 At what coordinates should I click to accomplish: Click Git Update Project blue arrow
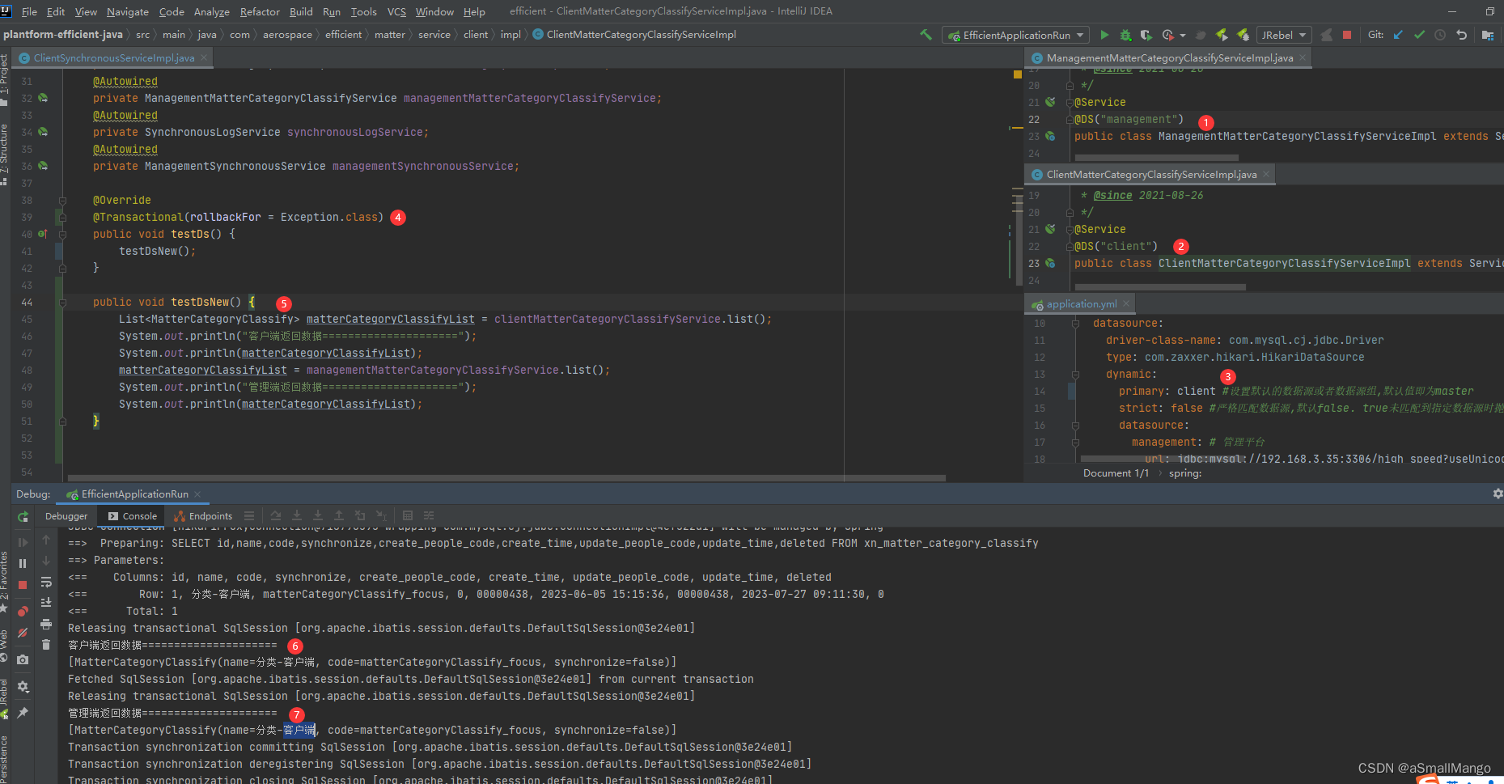1398,35
